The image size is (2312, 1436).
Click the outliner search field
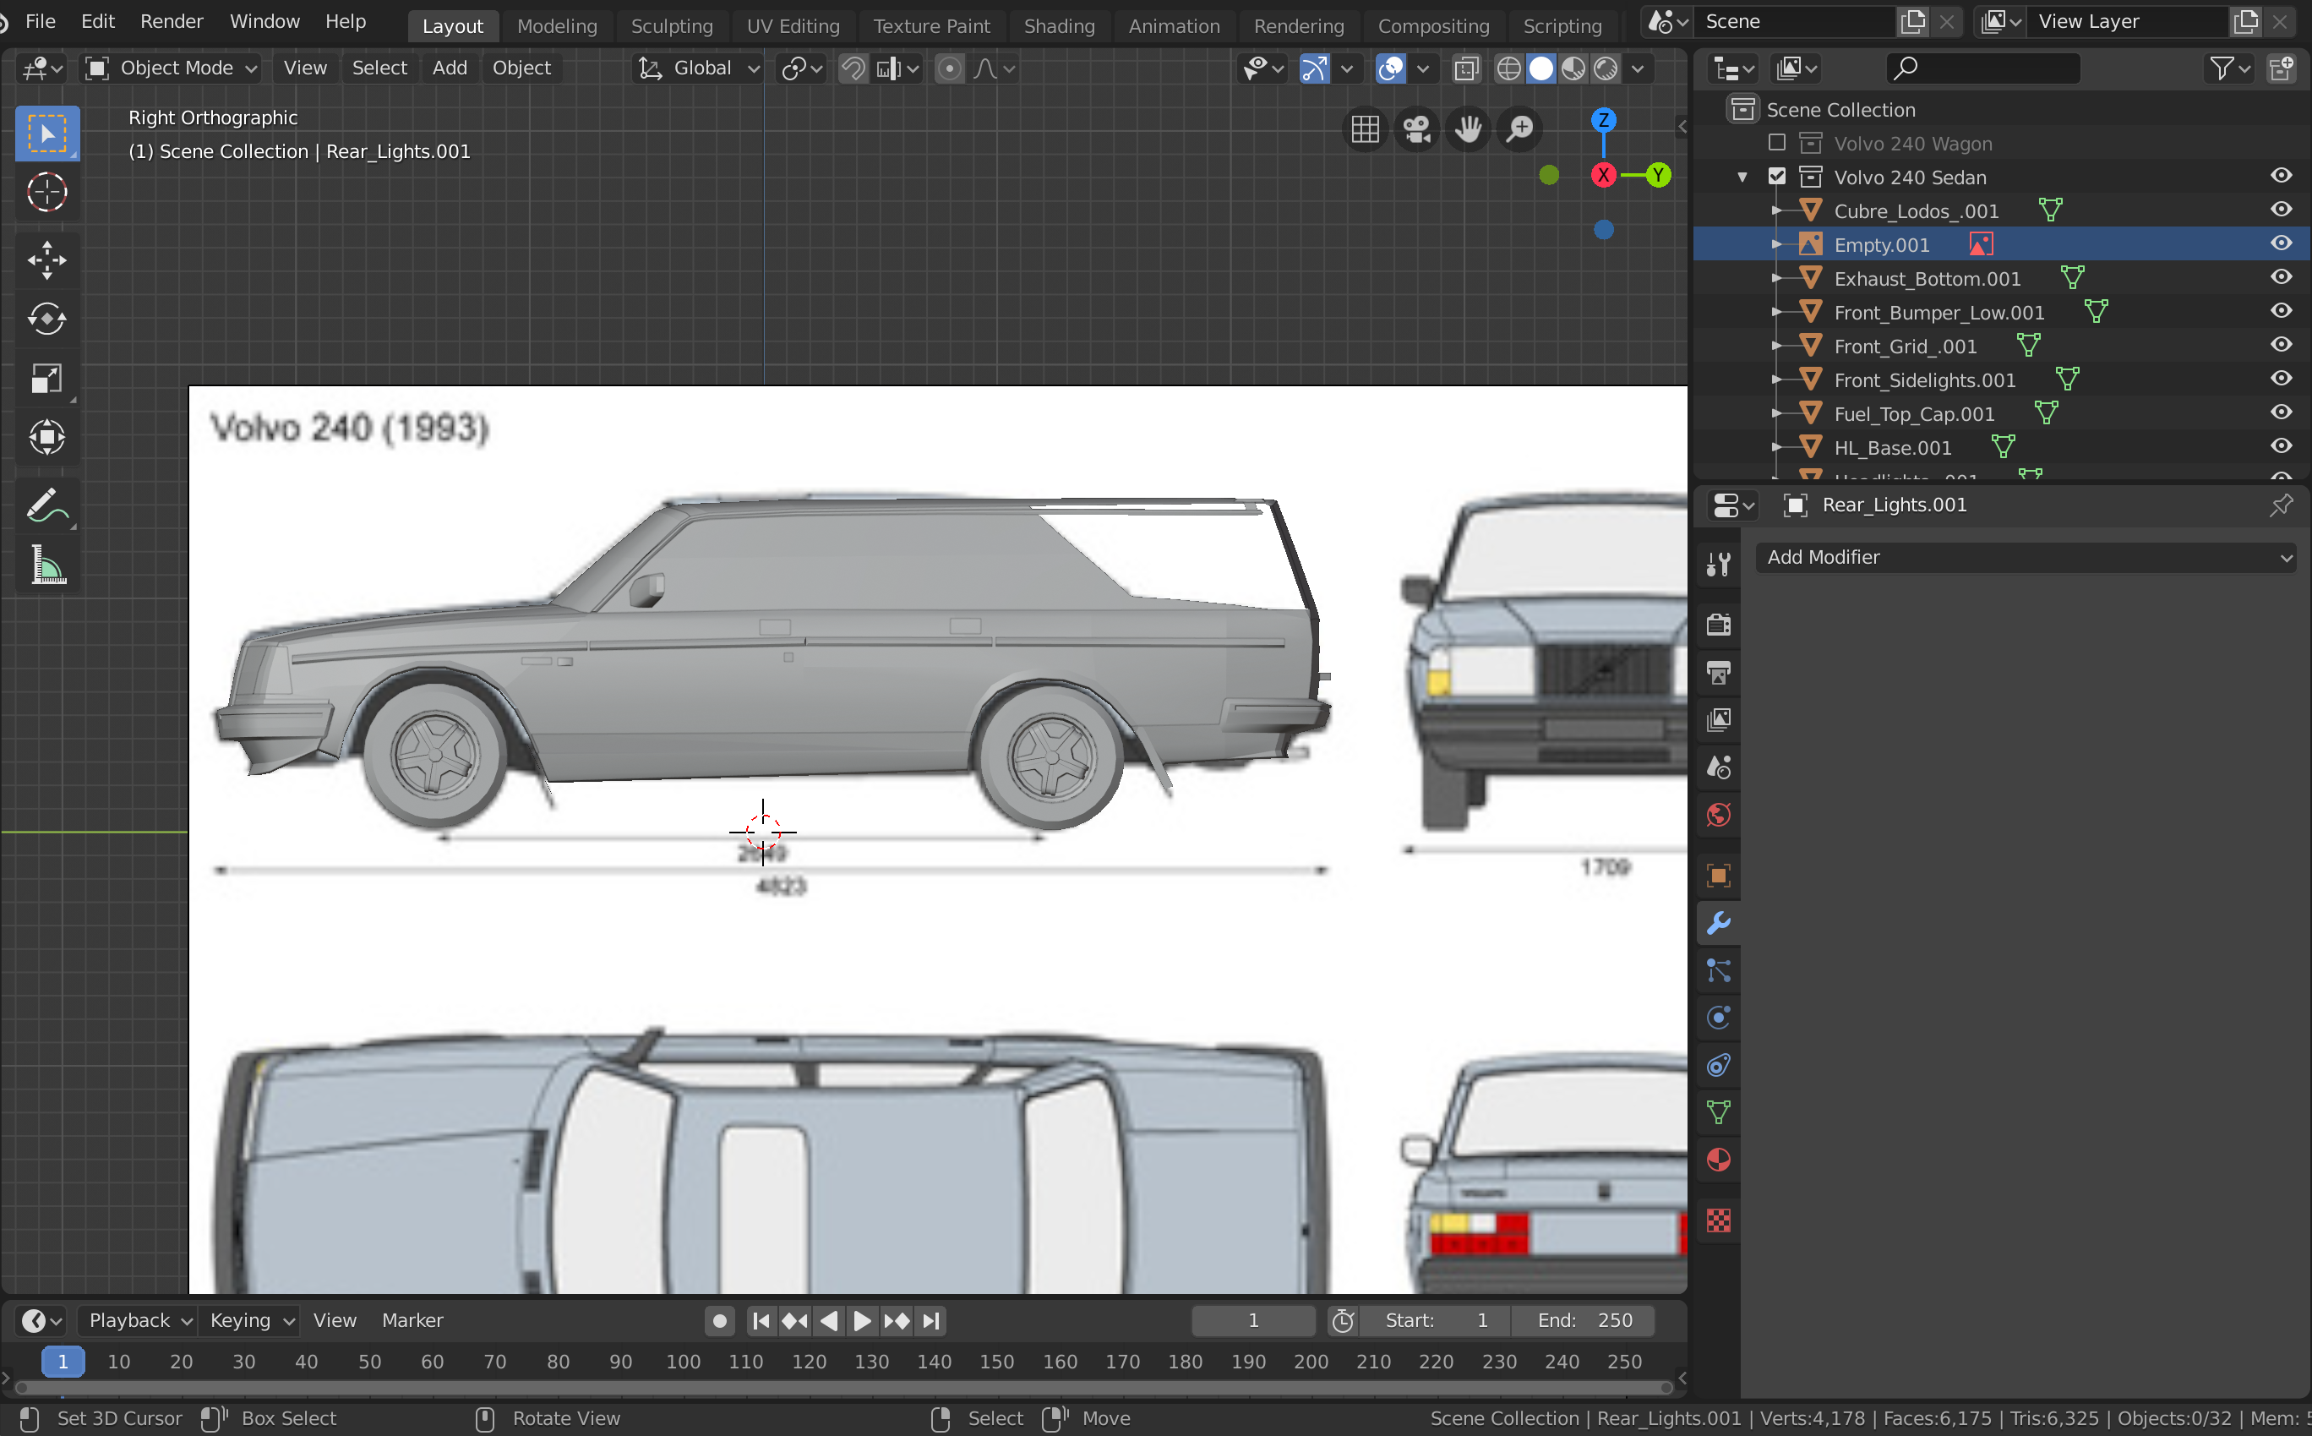point(1982,68)
